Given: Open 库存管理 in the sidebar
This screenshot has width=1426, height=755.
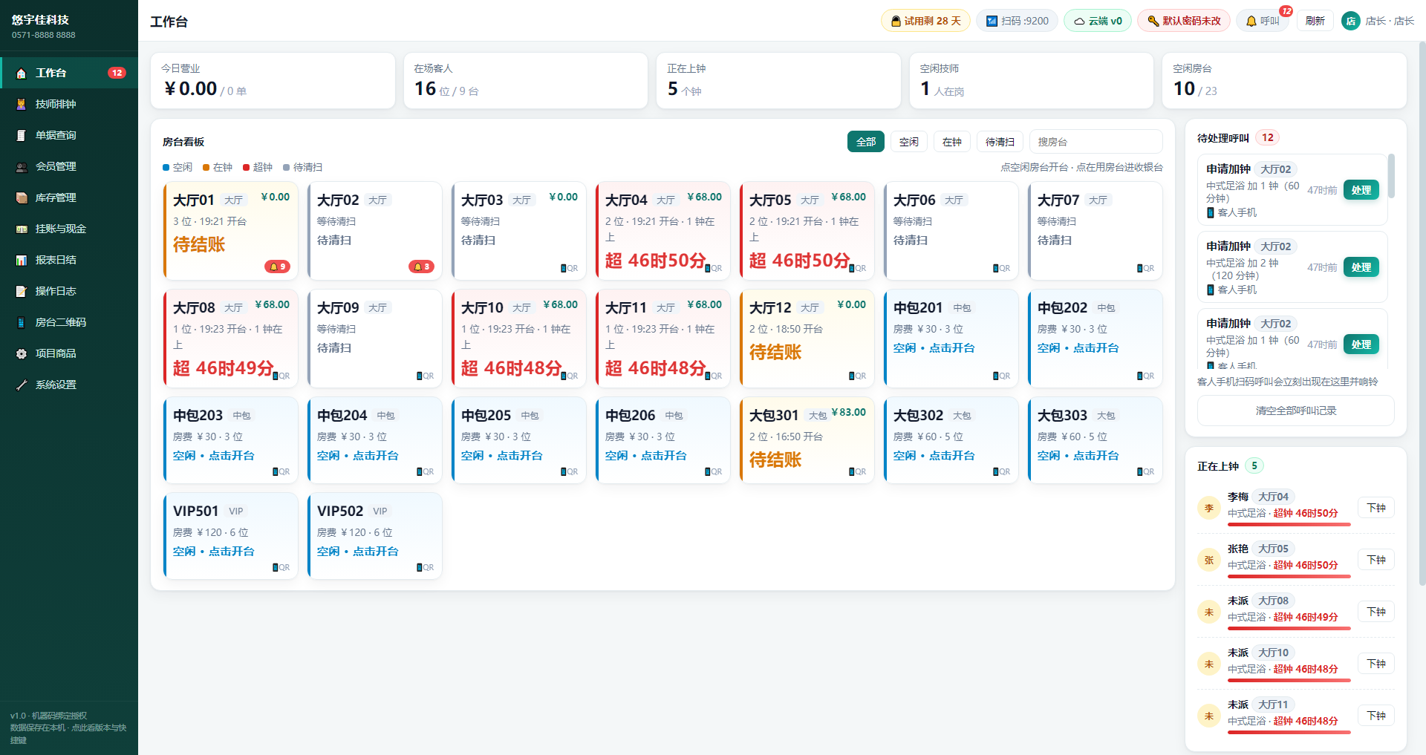Looking at the screenshot, I should [68, 197].
